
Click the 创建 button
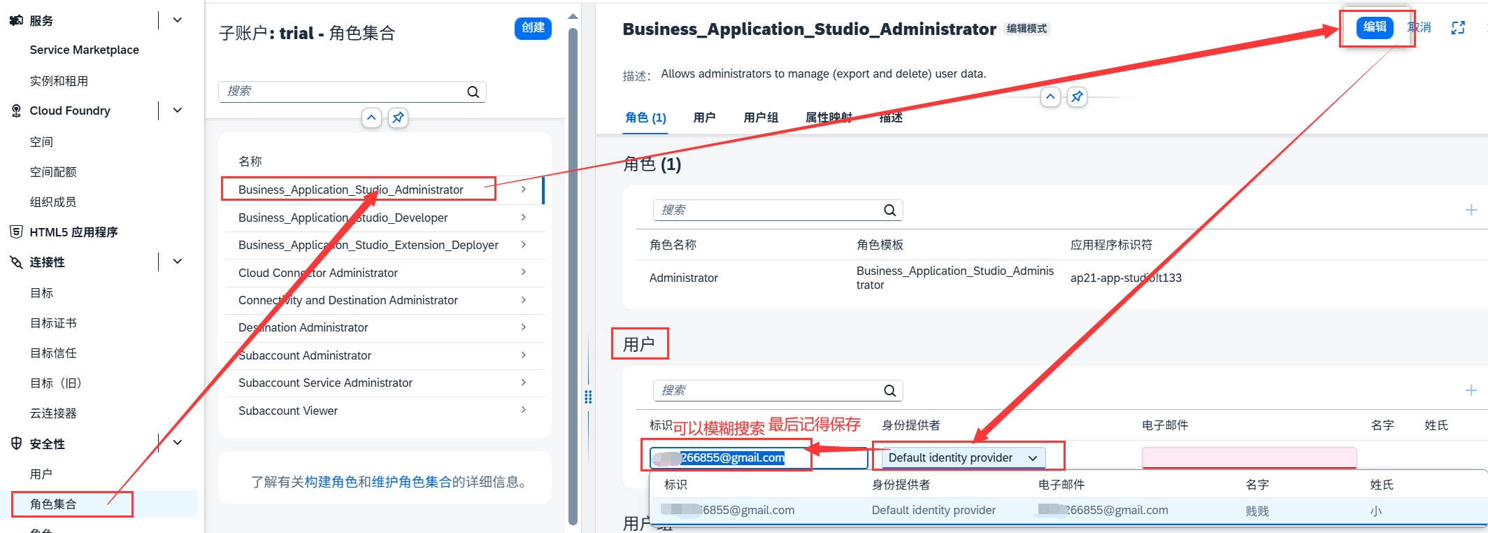coord(533,28)
